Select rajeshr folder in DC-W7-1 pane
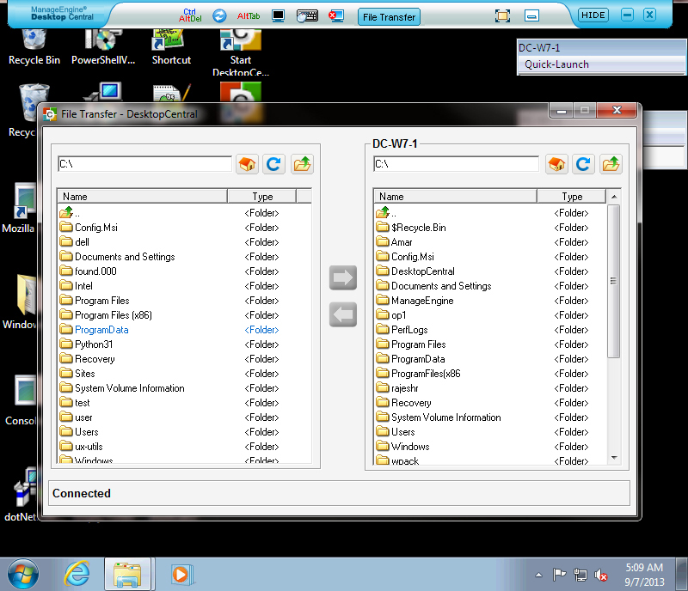Viewport: 688px width, 591px height. tap(490, 388)
